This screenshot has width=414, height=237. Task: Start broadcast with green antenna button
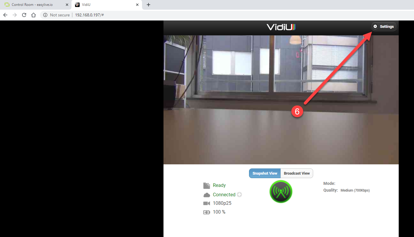[x=281, y=192]
